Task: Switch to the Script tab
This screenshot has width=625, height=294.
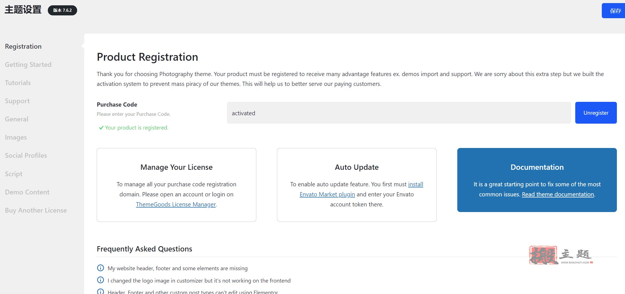Action: pyautogui.click(x=14, y=174)
